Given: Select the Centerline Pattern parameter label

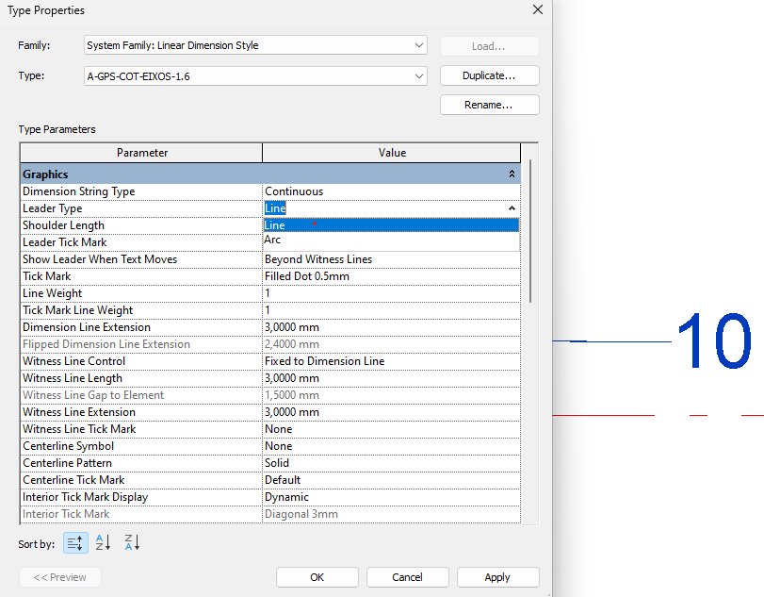Looking at the screenshot, I should tap(67, 463).
